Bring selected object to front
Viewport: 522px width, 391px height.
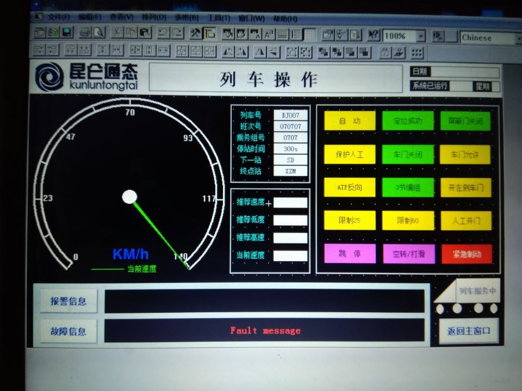(x=324, y=52)
